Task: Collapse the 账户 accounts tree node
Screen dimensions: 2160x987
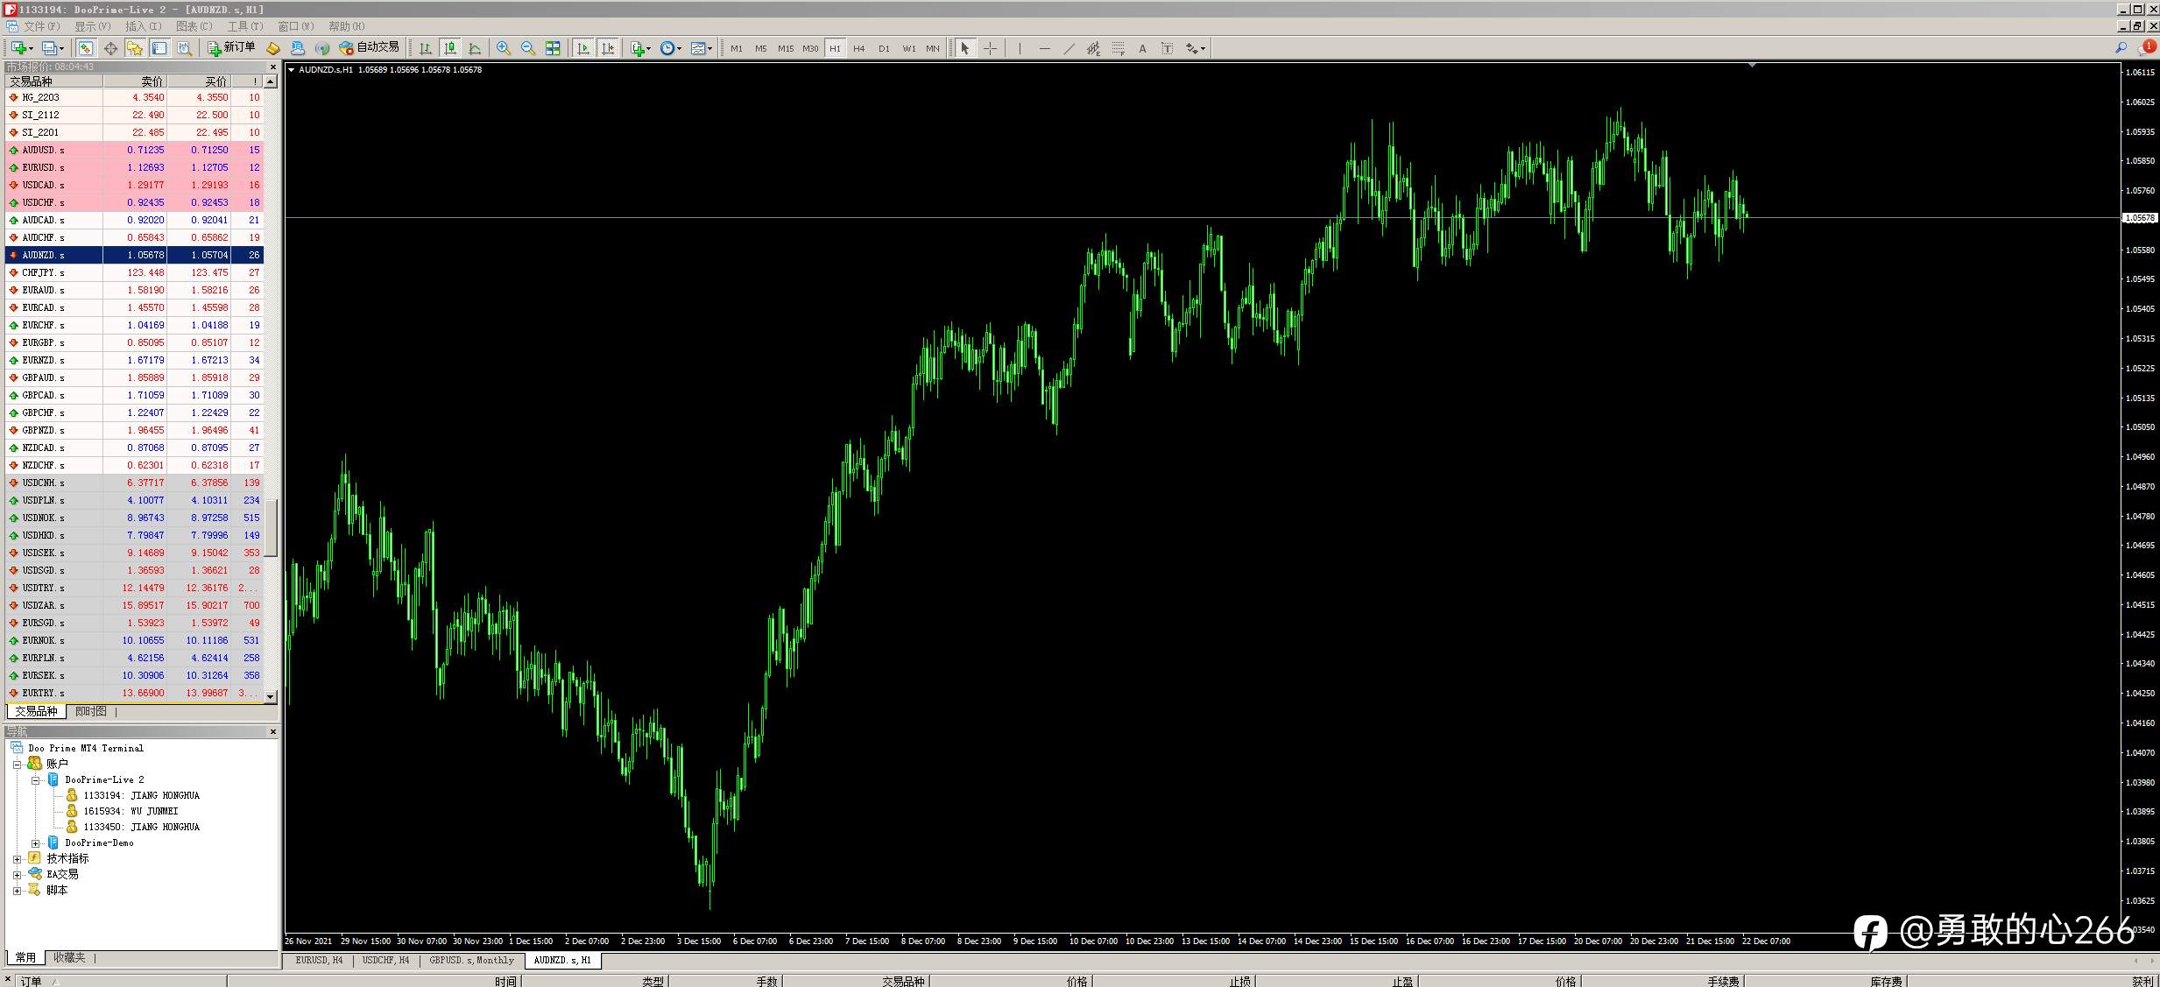Action: point(17,764)
